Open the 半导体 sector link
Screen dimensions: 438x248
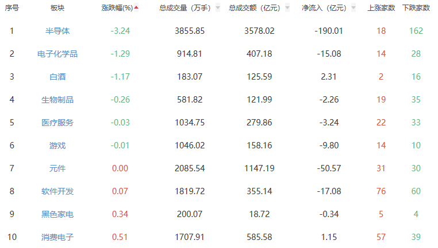pyautogui.click(x=57, y=31)
